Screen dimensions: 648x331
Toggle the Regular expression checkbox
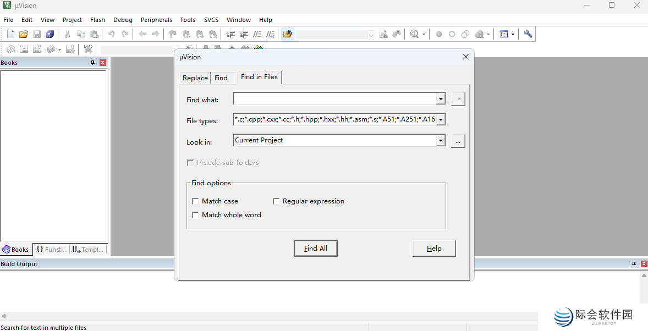(x=276, y=201)
